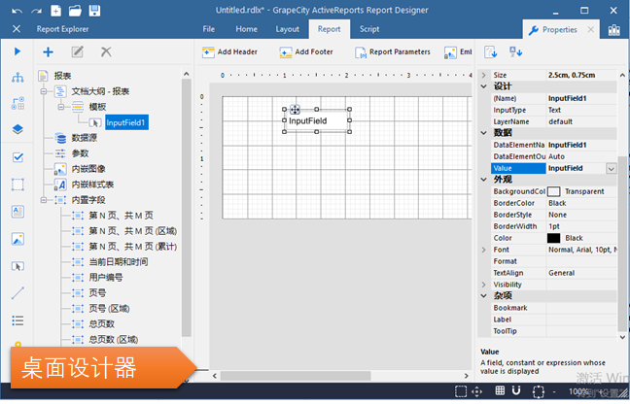Screen dimensions: 630x404
Task: Click the pan mode icon in status bar
Action: point(477,391)
